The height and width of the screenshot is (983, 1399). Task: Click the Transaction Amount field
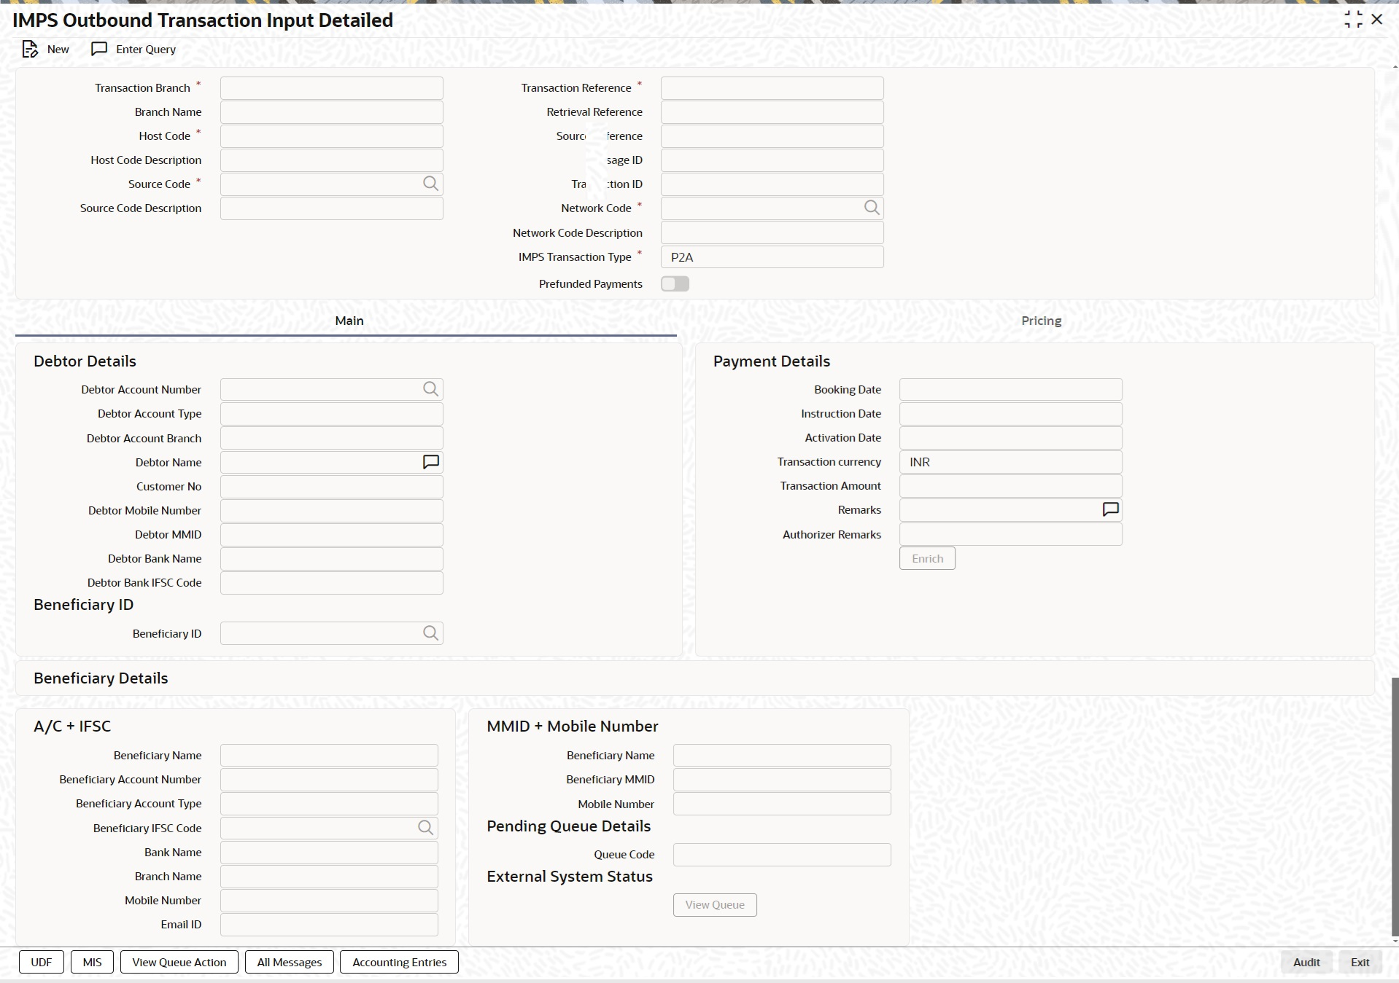click(x=1011, y=485)
